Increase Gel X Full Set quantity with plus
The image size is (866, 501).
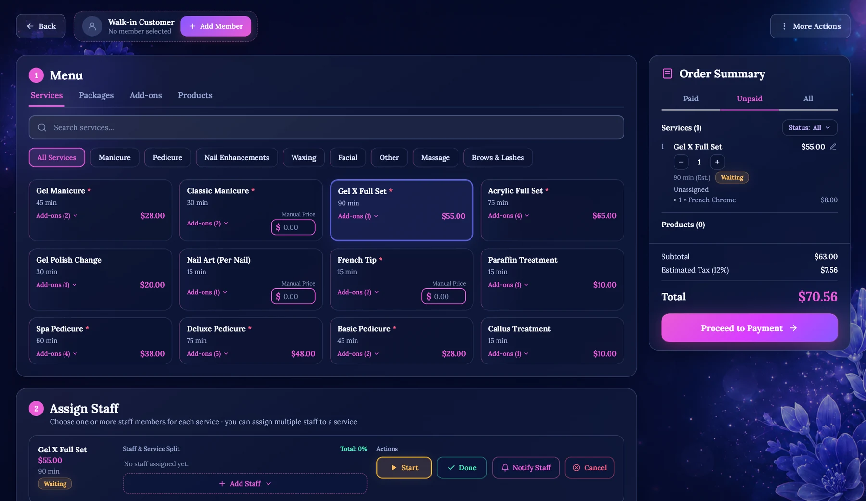pyautogui.click(x=717, y=162)
